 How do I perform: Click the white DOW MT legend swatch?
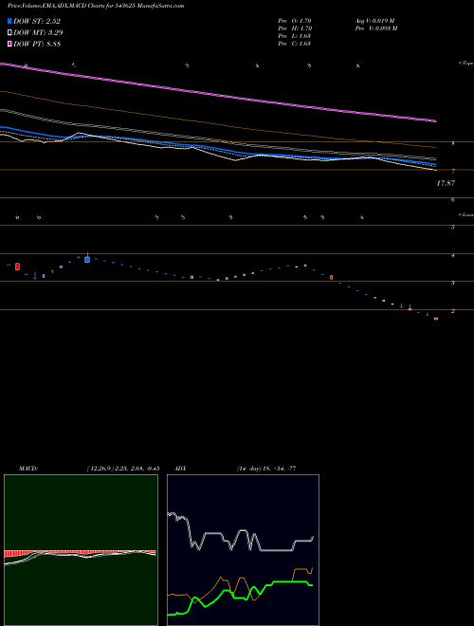point(9,33)
